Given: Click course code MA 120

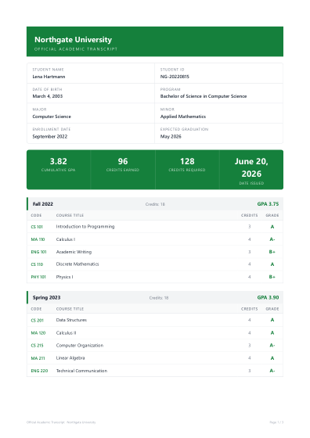Looking at the screenshot, I should (x=38, y=333).
